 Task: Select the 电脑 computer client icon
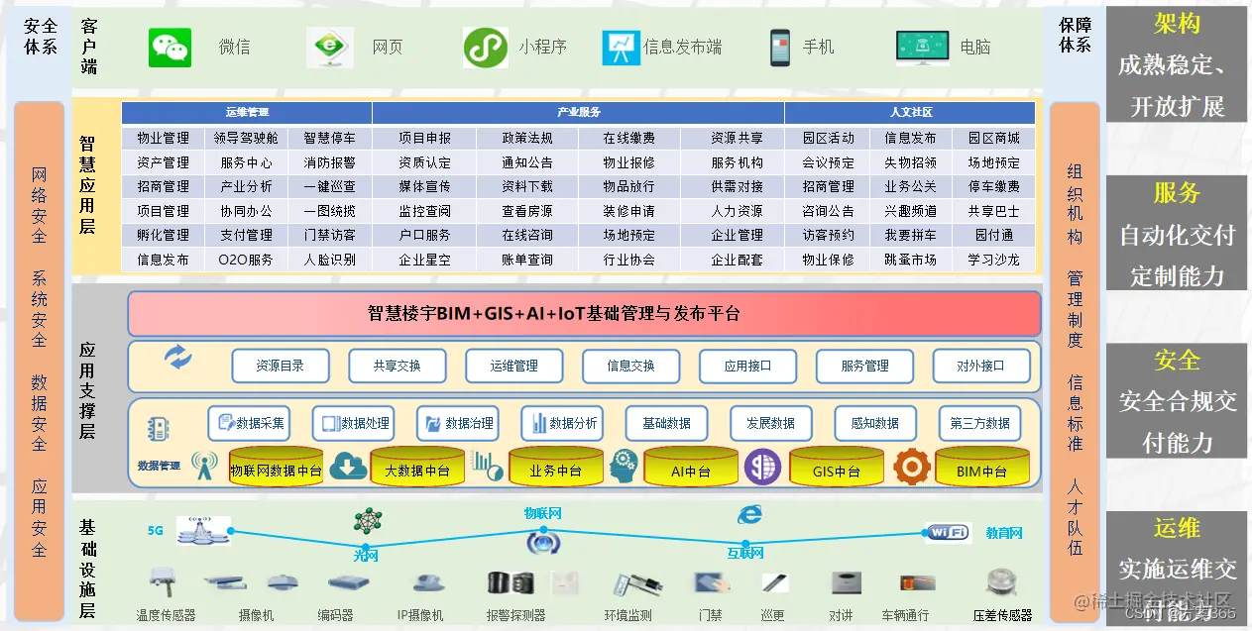[921, 46]
